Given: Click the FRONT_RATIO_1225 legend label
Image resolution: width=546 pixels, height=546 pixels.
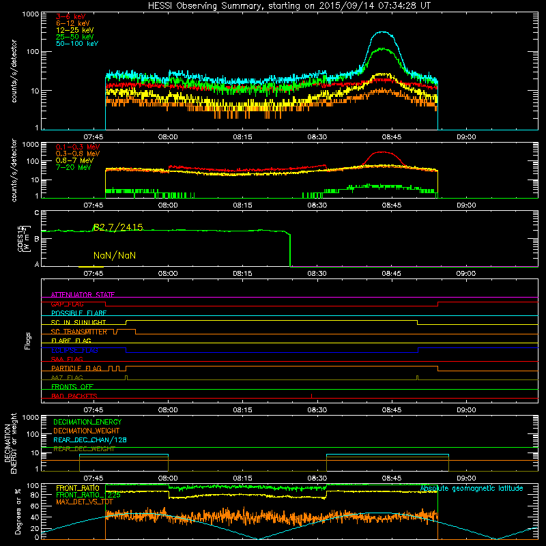Looking at the screenshot, I should [x=88, y=495].
